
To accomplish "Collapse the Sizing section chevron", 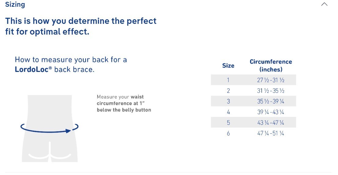I will (x=324, y=4).
